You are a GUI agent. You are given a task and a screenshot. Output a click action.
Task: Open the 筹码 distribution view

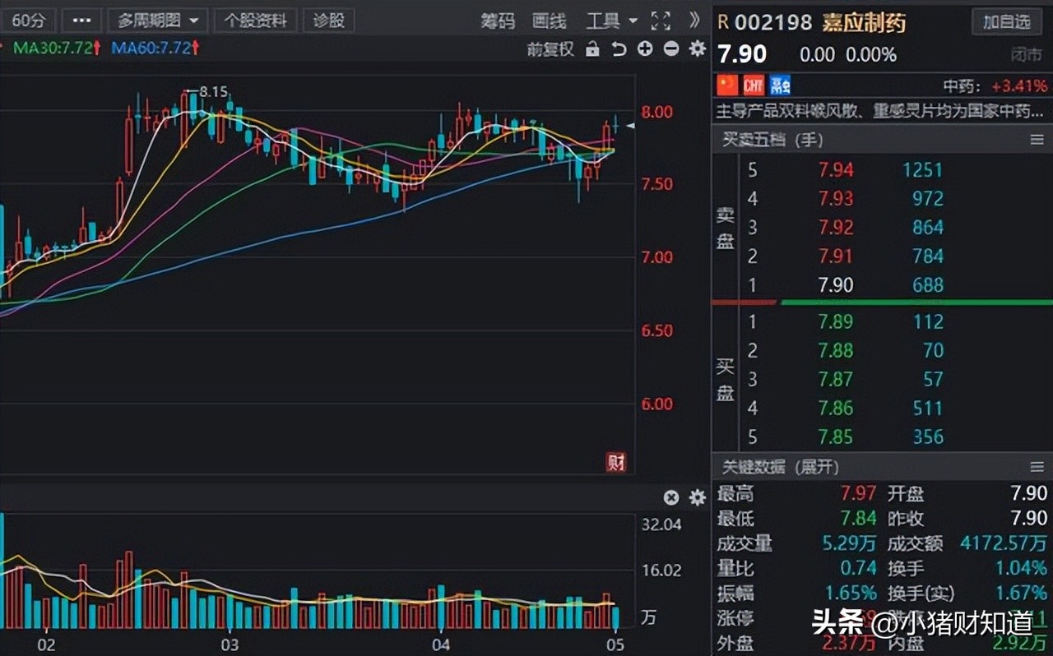(x=498, y=21)
